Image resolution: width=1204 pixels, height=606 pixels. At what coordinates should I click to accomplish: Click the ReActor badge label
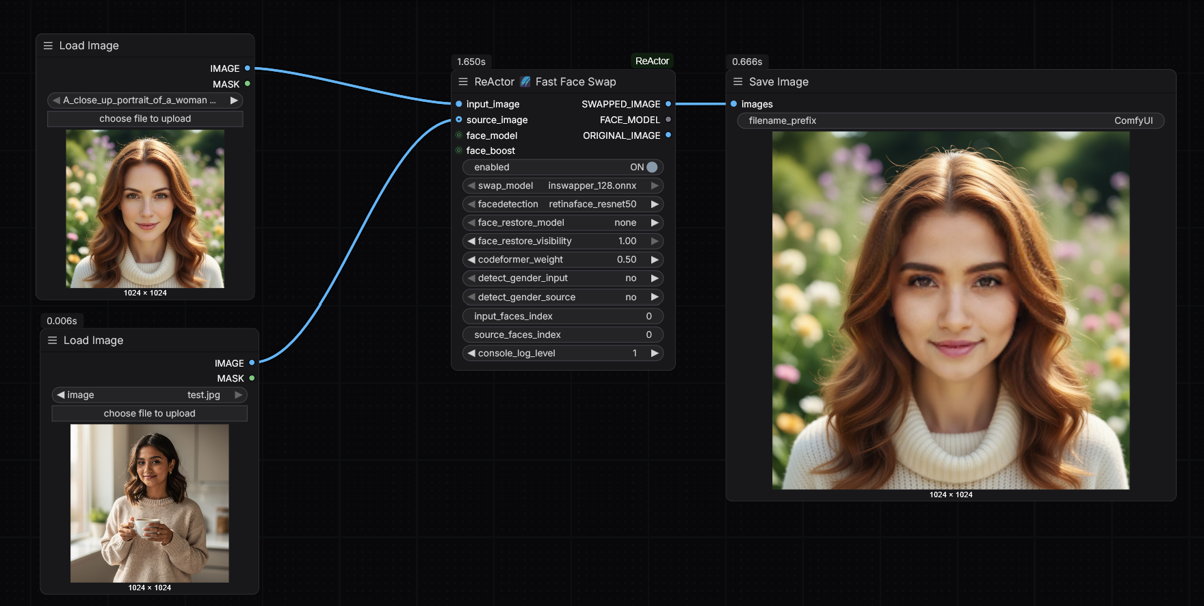click(x=652, y=61)
